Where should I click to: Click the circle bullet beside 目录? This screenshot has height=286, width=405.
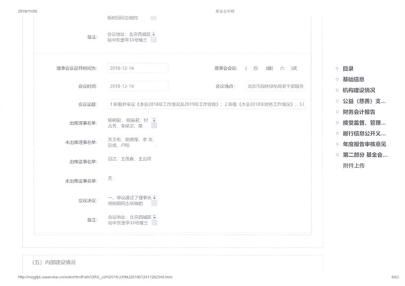(x=337, y=68)
